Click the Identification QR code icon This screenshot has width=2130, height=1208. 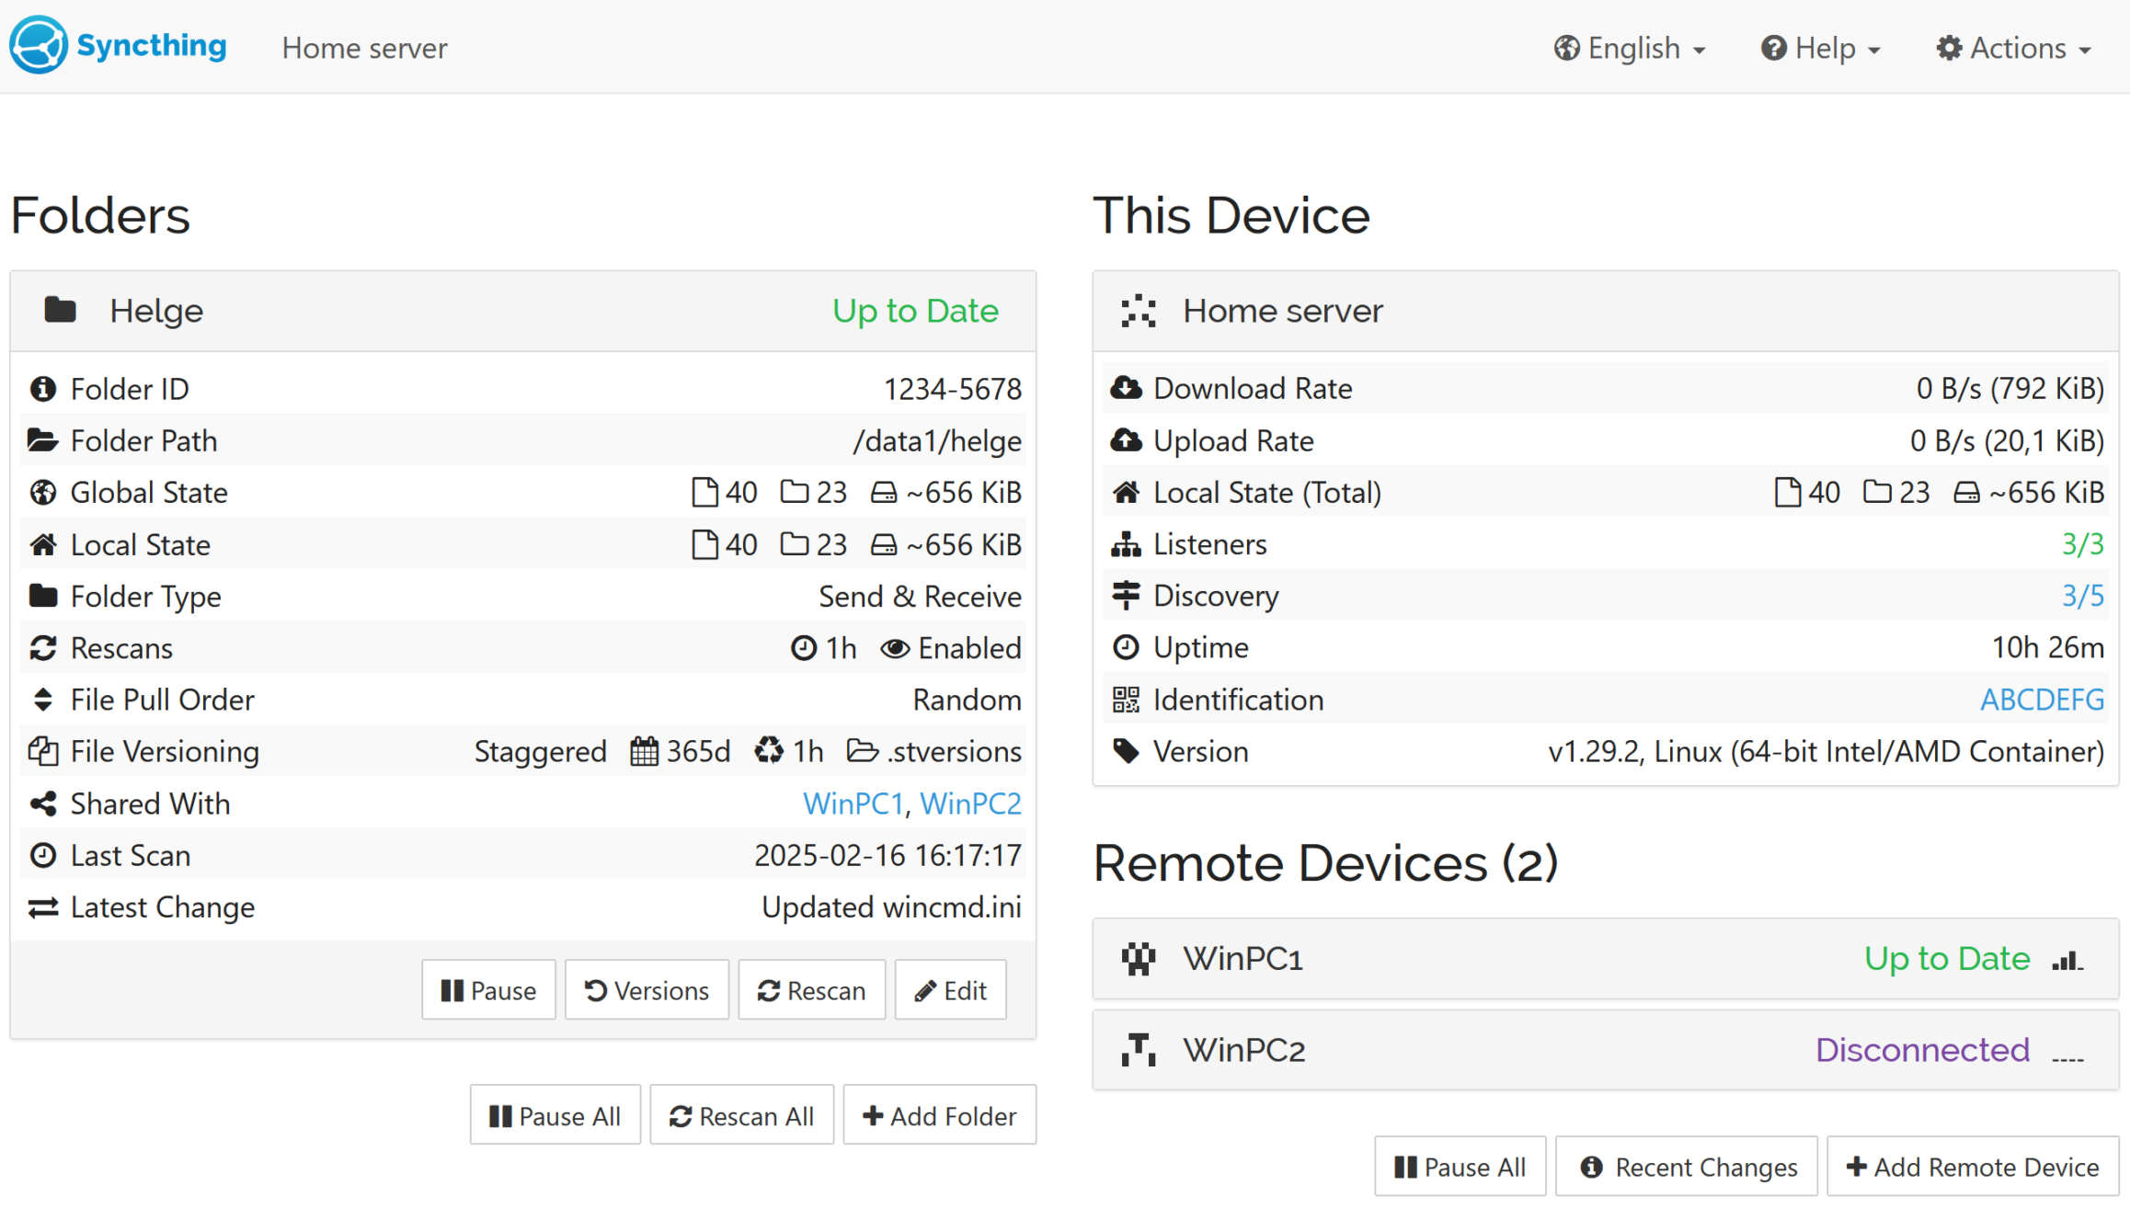pyautogui.click(x=1126, y=700)
